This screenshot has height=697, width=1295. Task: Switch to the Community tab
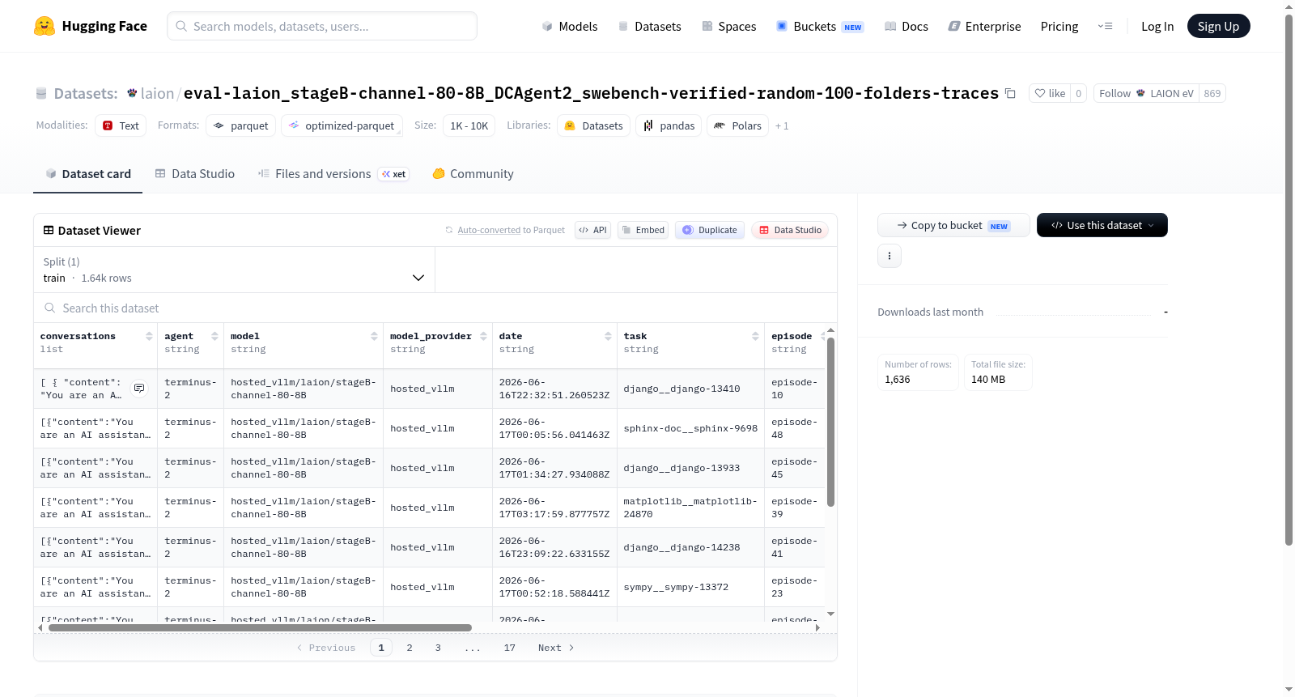(x=473, y=173)
